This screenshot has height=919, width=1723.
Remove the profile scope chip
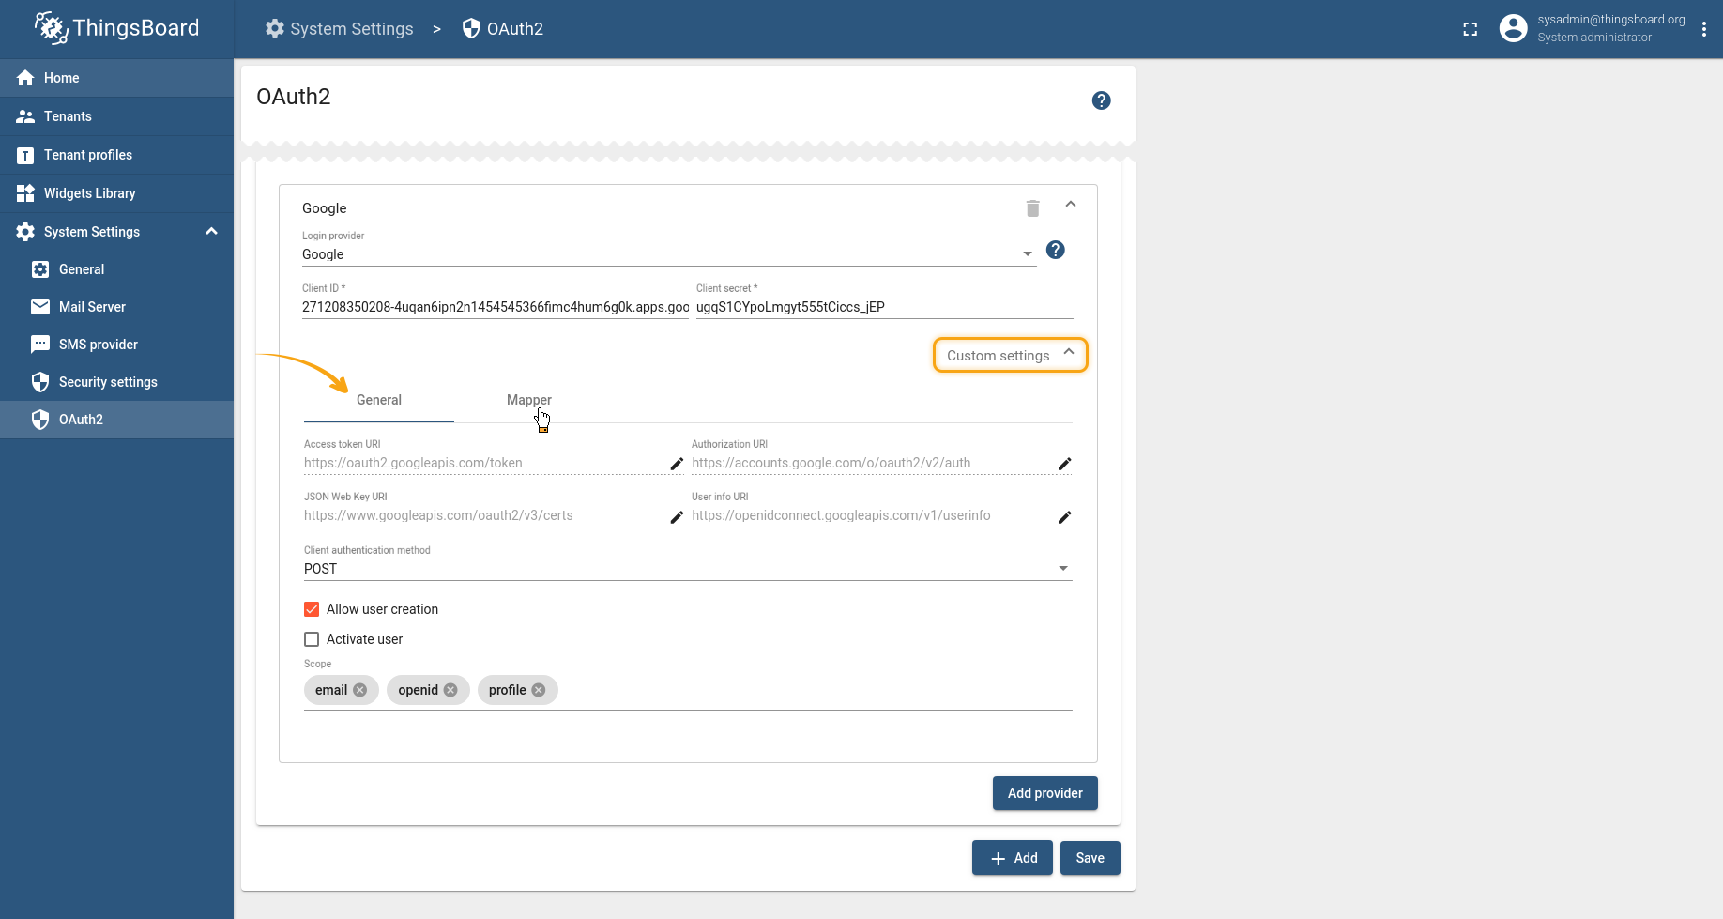[x=539, y=690]
